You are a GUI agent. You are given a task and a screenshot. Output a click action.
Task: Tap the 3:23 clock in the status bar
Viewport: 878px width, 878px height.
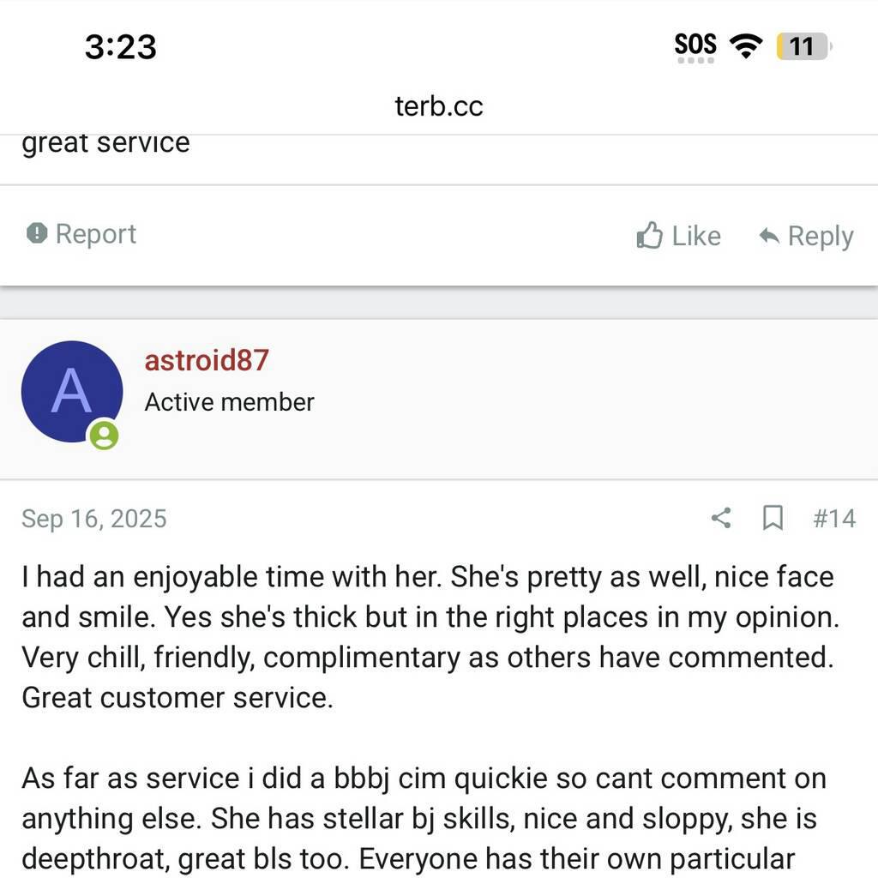pyautogui.click(x=120, y=46)
